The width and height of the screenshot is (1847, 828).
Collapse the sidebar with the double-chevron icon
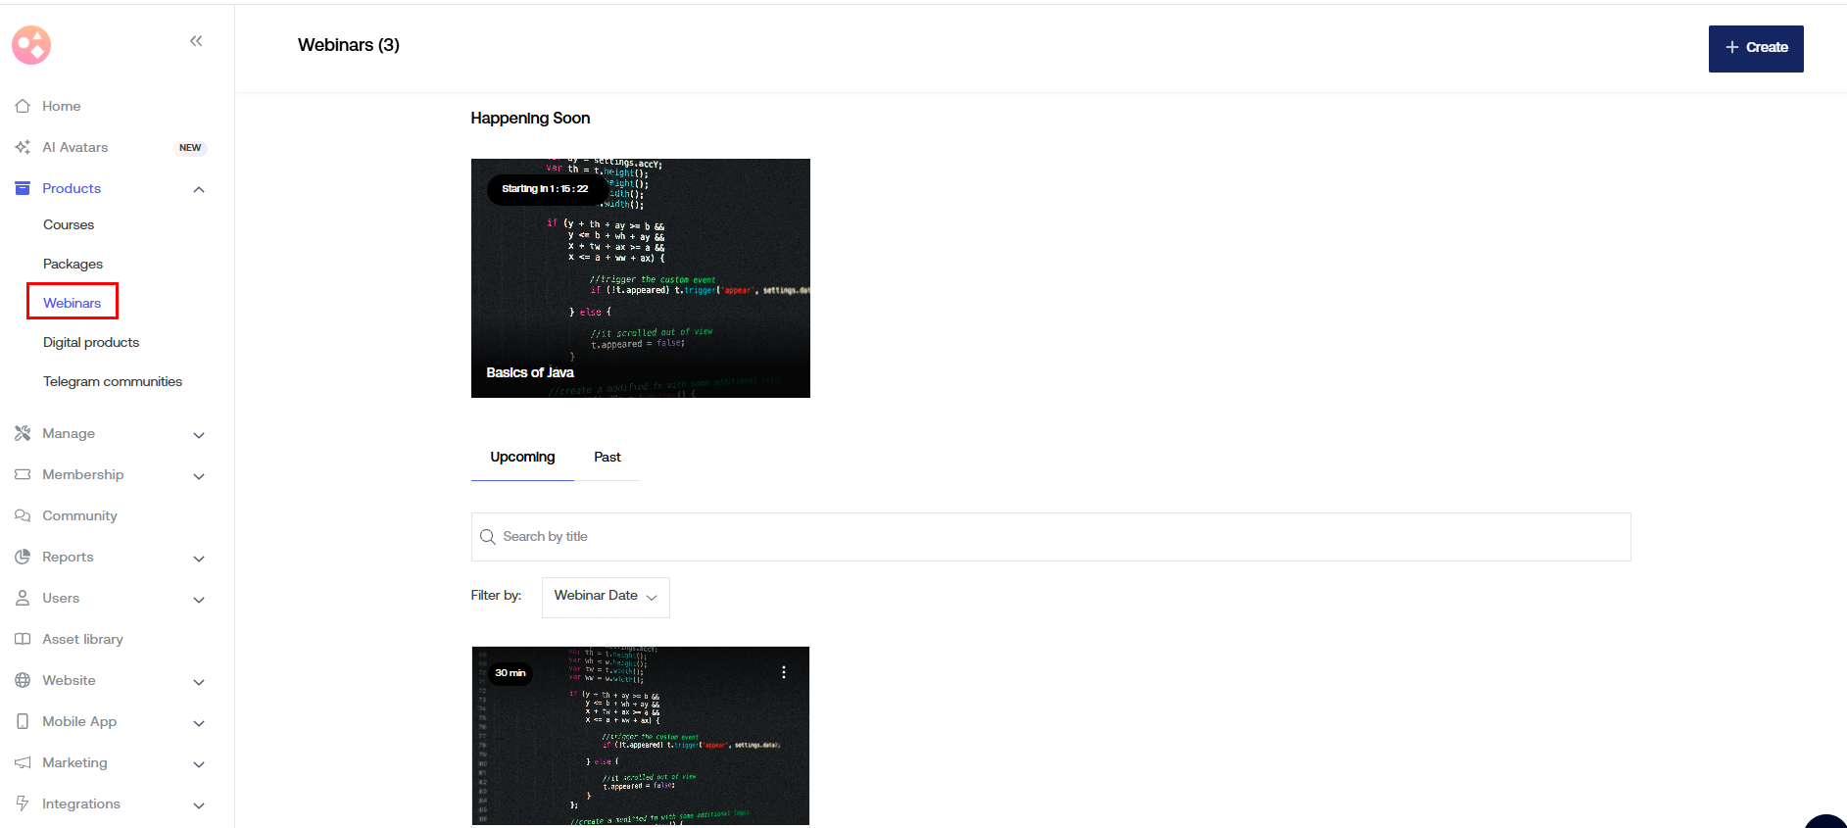point(196,41)
